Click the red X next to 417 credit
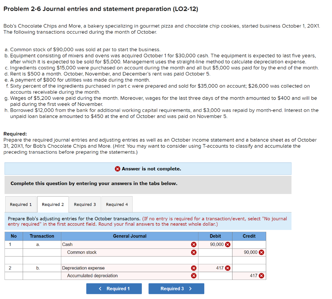332x299 pixels. [x=262, y=276]
